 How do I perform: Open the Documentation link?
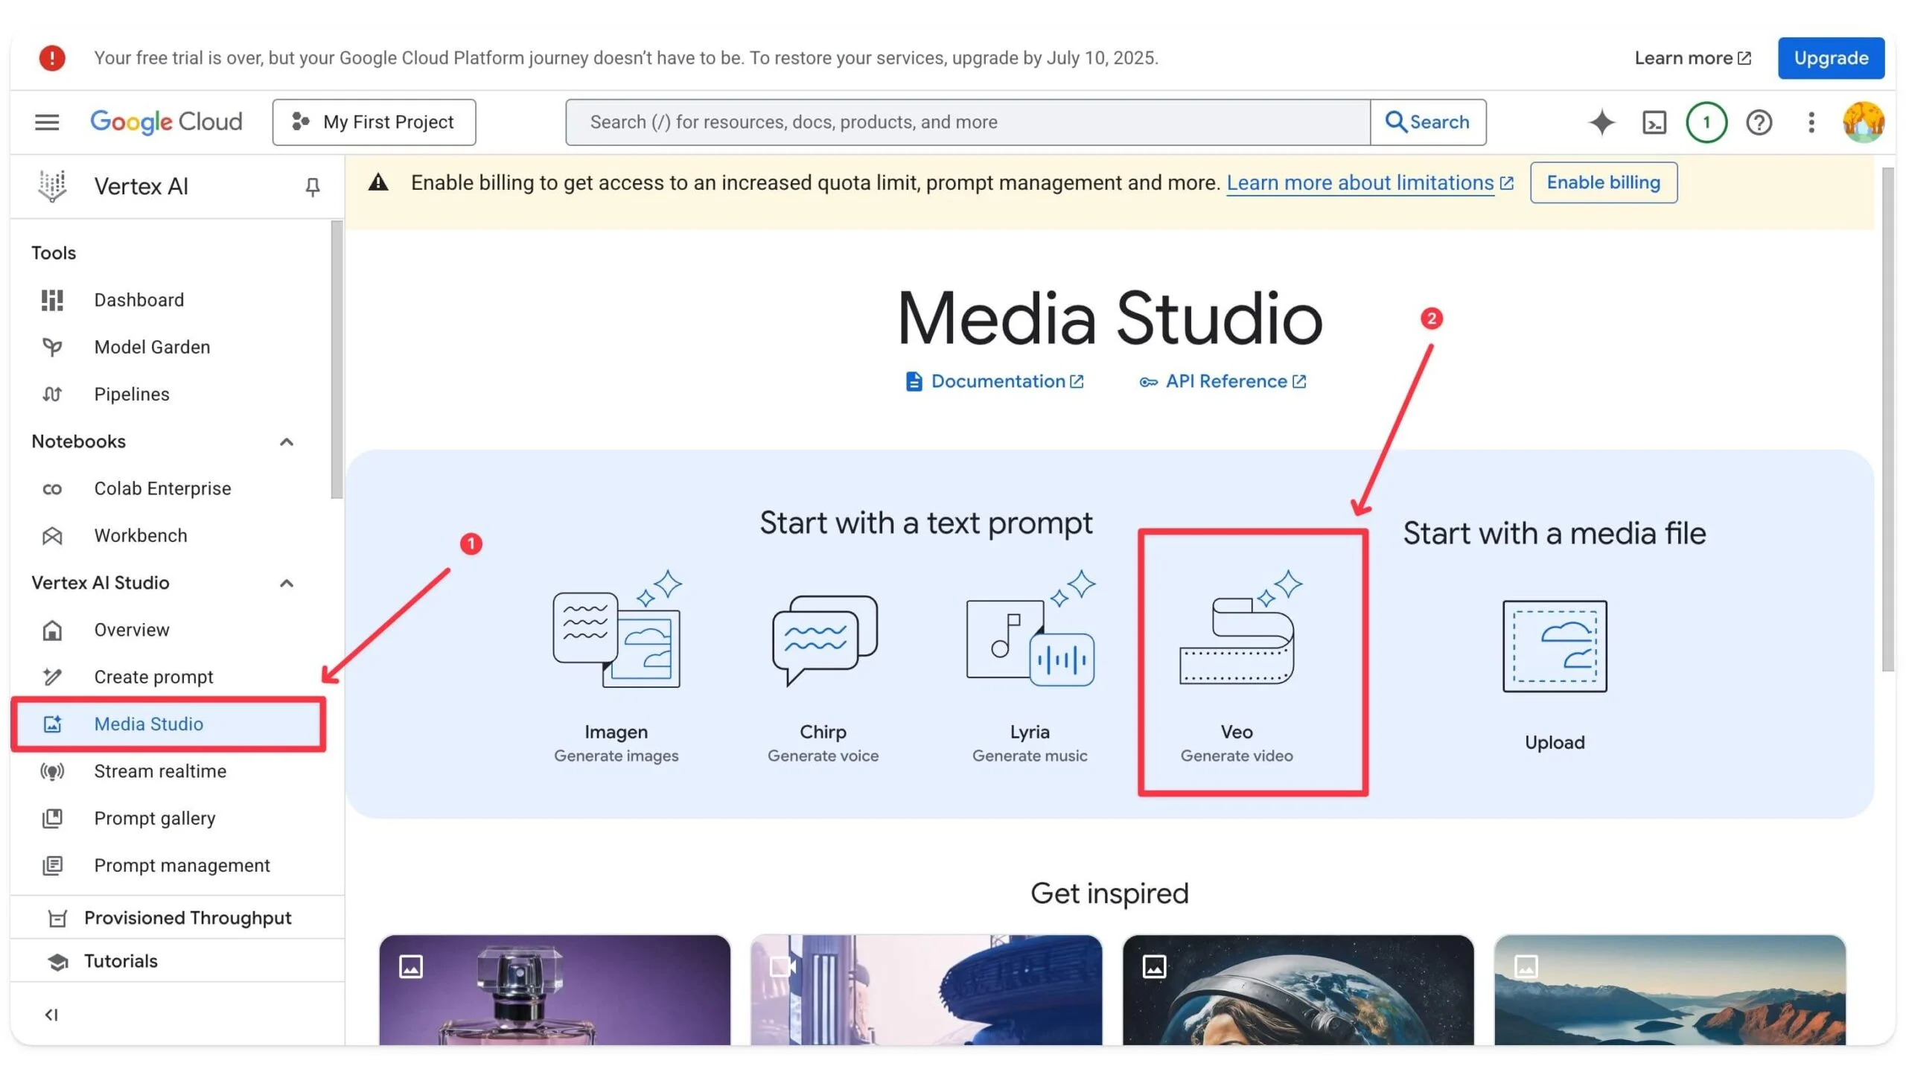(x=994, y=381)
